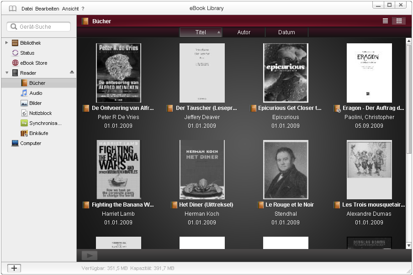Click author name Herman Koch
Screen dimensions: 413x275
202,214
